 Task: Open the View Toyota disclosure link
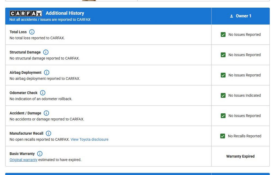[x=89, y=140]
